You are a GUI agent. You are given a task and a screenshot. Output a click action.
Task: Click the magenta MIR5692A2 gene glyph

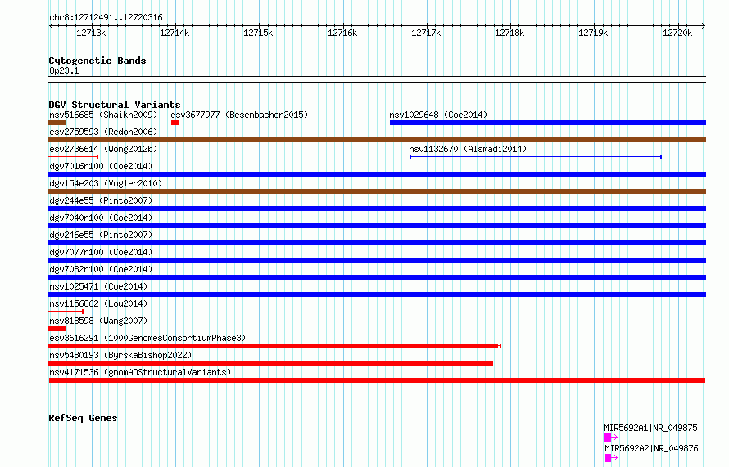611,458
